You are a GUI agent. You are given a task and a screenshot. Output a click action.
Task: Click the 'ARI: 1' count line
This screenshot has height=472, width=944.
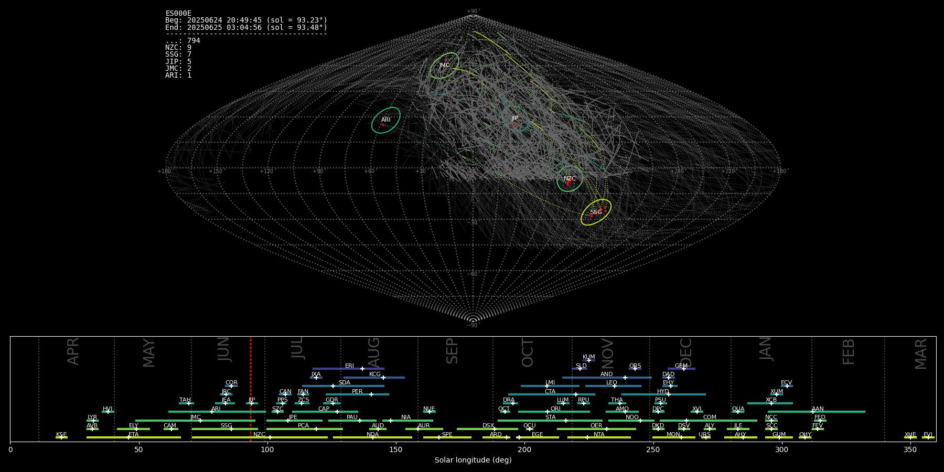click(178, 75)
